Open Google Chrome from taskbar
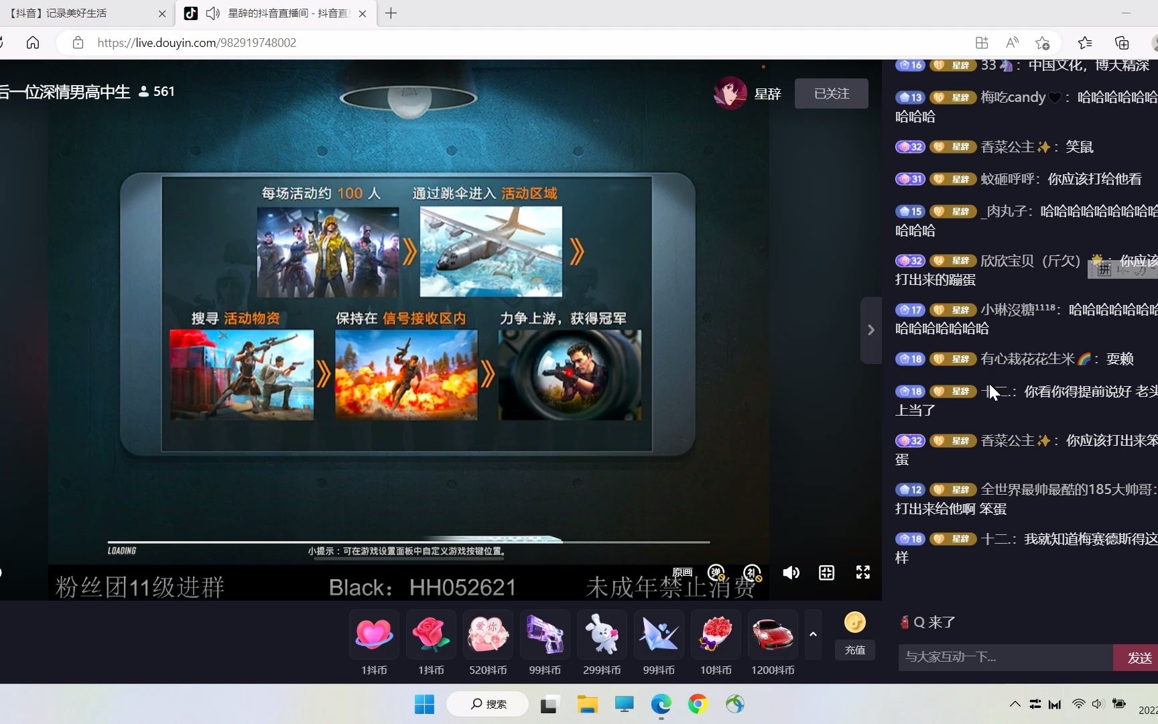Viewport: 1158px width, 724px height. pos(698,704)
